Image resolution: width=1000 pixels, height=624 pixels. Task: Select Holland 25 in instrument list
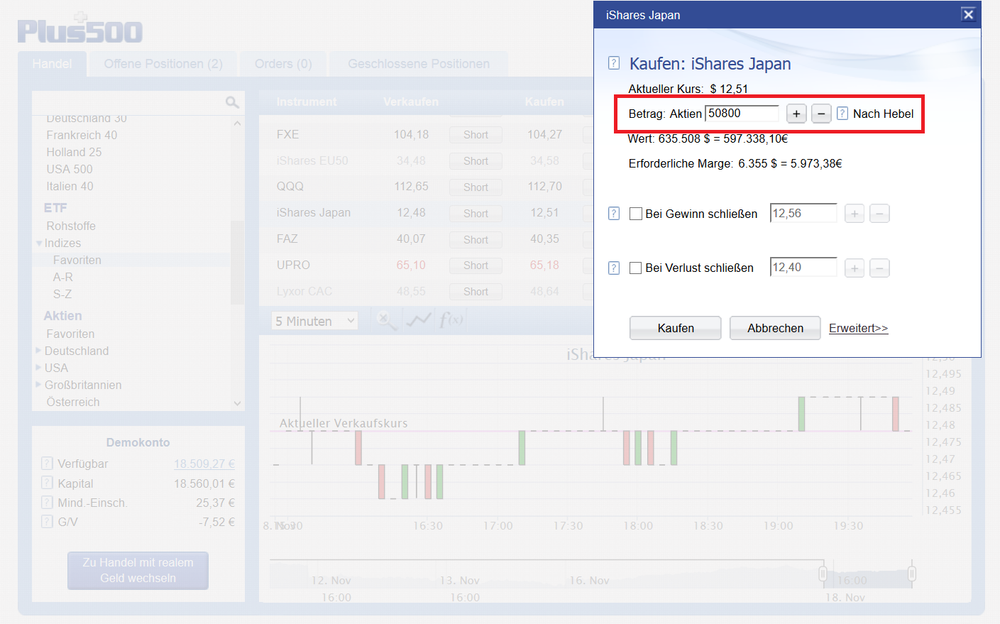[x=74, y=152]
